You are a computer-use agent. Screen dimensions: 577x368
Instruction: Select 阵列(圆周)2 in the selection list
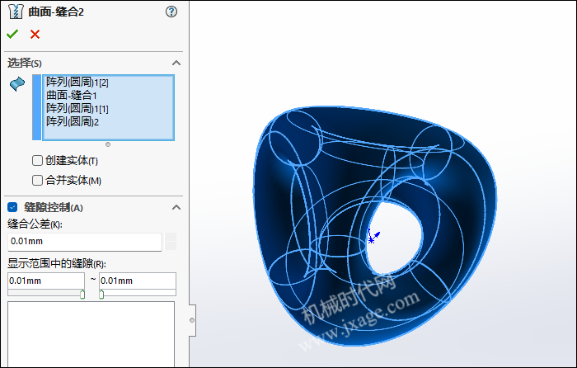point(73,121)
